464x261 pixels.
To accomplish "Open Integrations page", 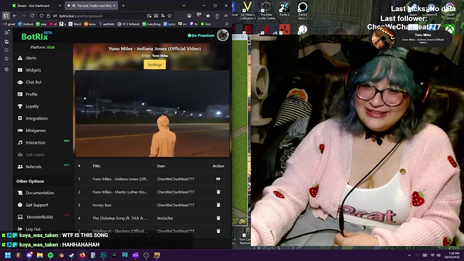I will (37, 118).
